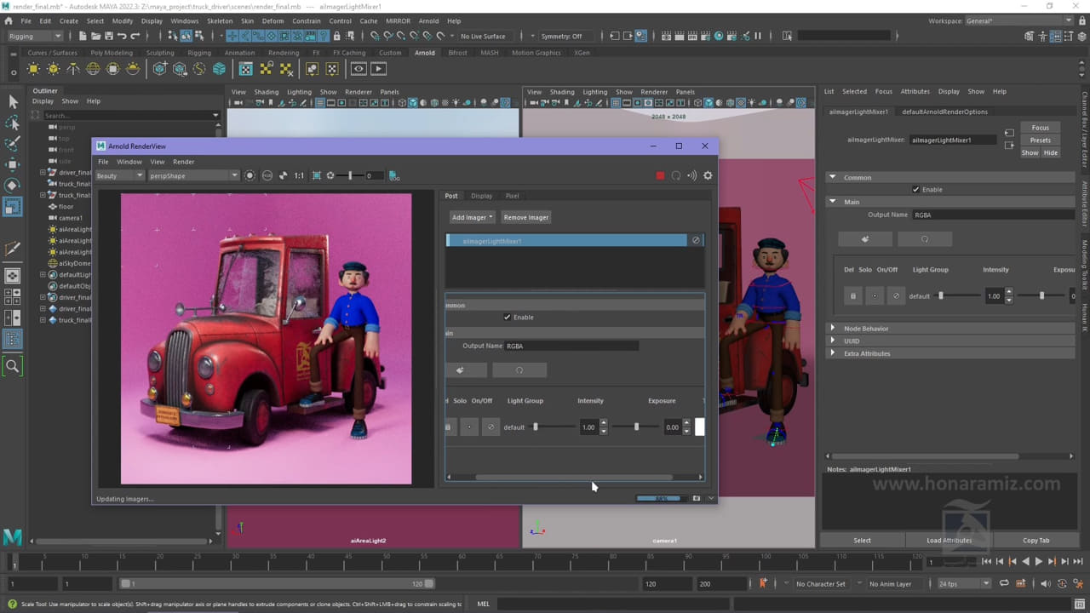1090x613 pixels.
Task: Click the TX Manager checkered shelf icon
Action: pos(245,69)
